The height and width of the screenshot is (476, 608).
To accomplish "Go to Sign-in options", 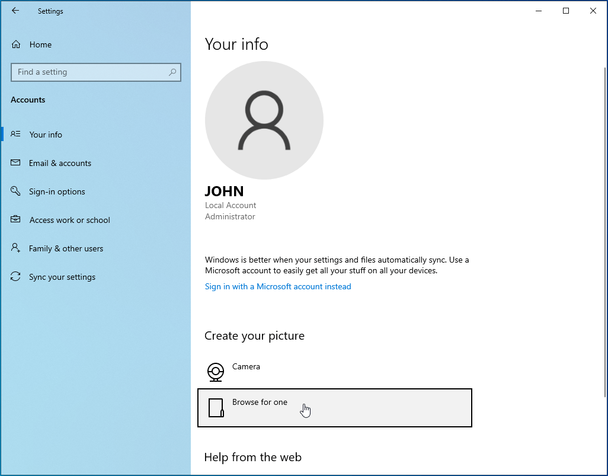I will (57, 191).
